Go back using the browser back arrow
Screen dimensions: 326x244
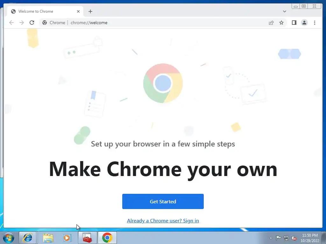(11, 23)
